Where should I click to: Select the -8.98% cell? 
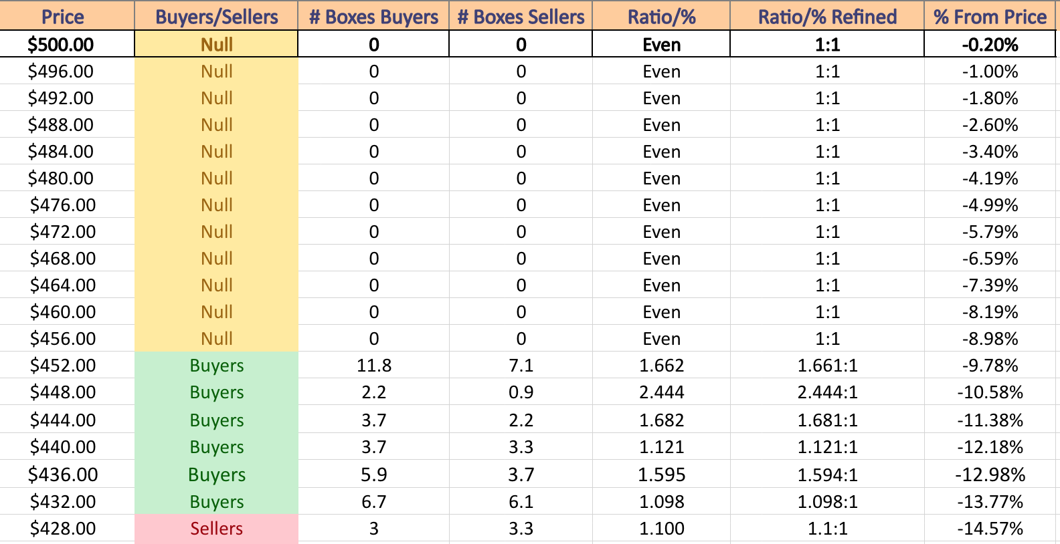tap(990, 338)
